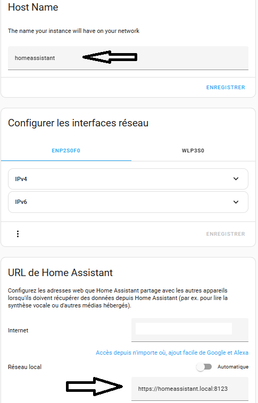
Task: Switch to the ENP2S0F0 interface tab
Action: (x=66, y=151)
